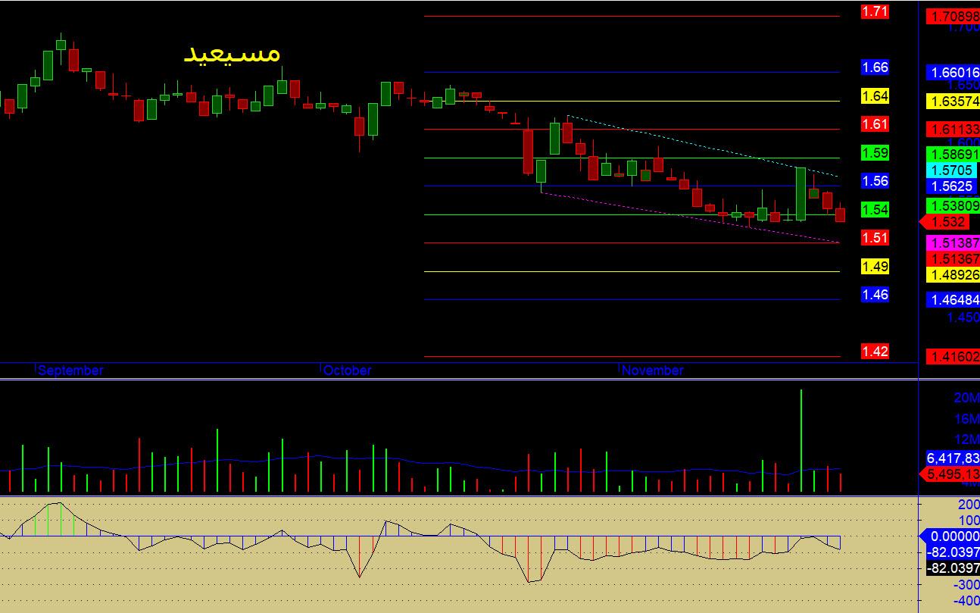Image resolution: width=980 pixels, height=613 pixels.
Task: Select the red 1.71 level label
Action: click(875, 11)
